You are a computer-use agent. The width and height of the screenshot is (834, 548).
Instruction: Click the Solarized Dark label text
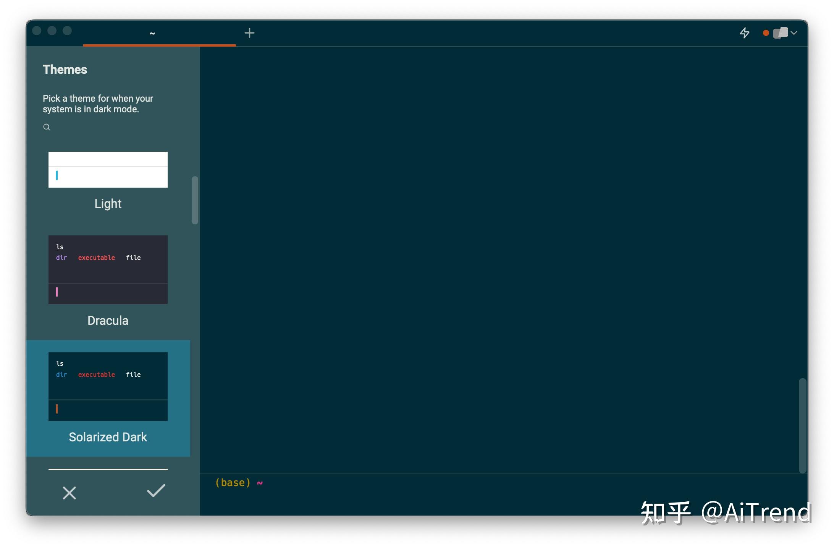pos(108,437)
